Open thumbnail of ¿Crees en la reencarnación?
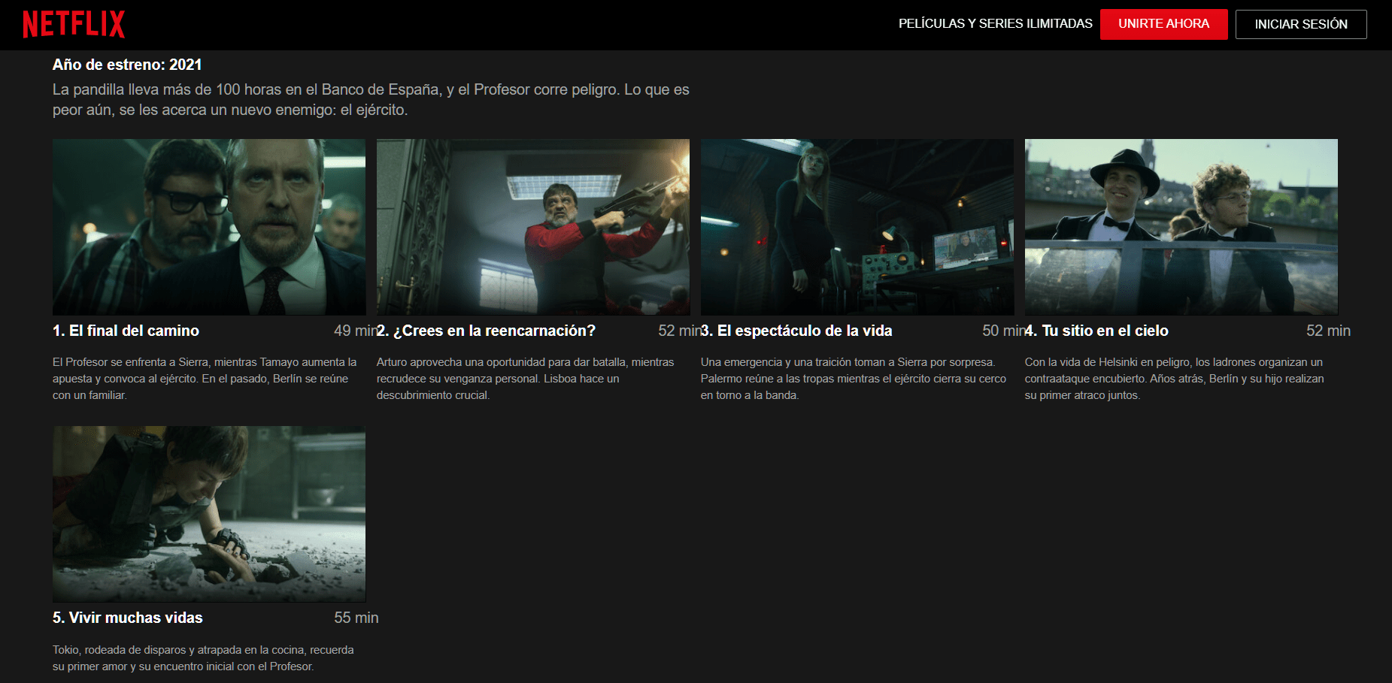This screenshot has width=1392, height=683. (533, 227)
